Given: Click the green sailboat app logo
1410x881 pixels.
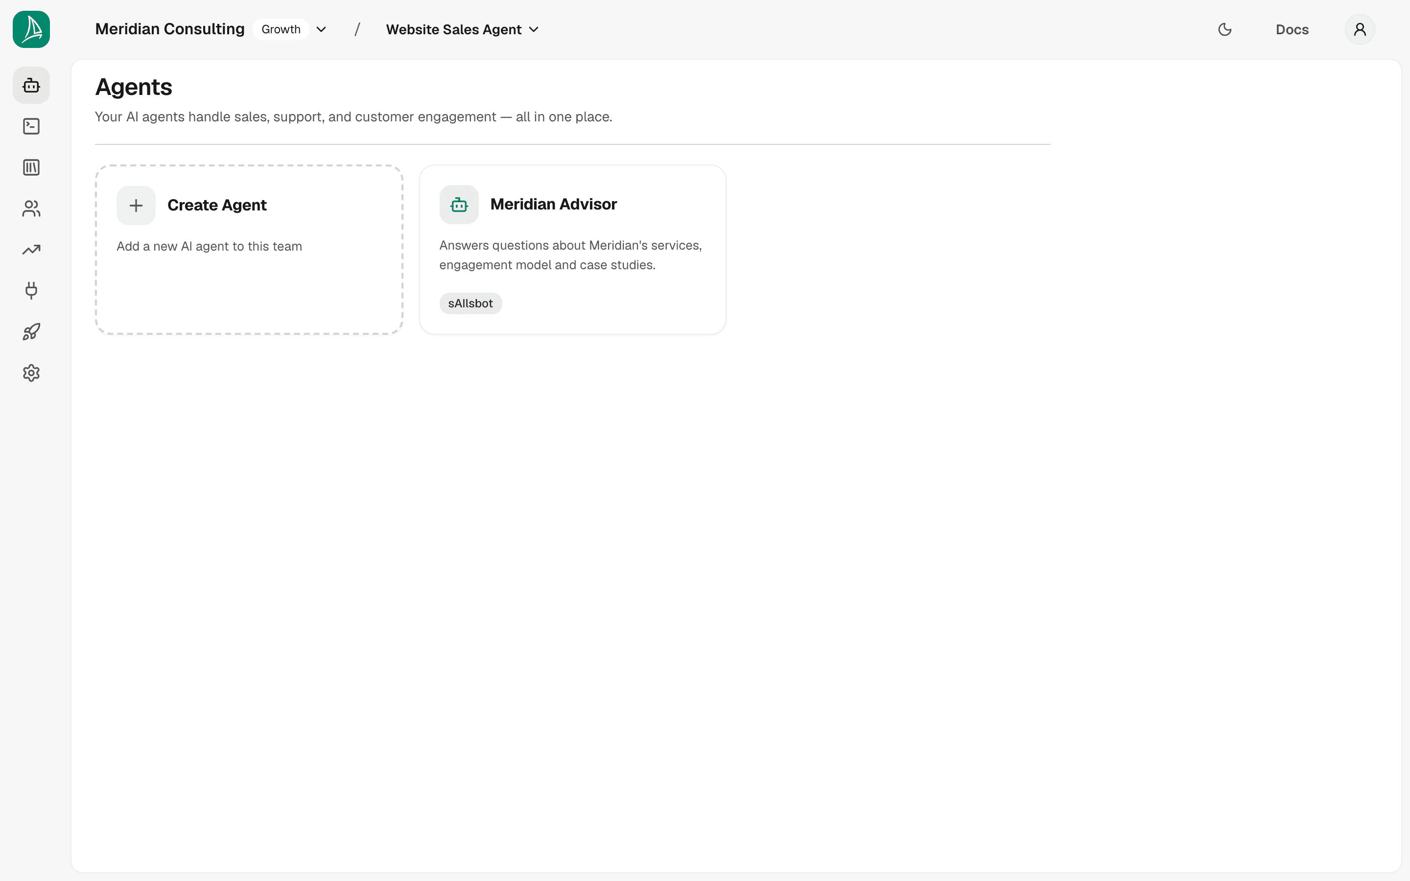Looking at the screenshot, I should tap(31, 29).
